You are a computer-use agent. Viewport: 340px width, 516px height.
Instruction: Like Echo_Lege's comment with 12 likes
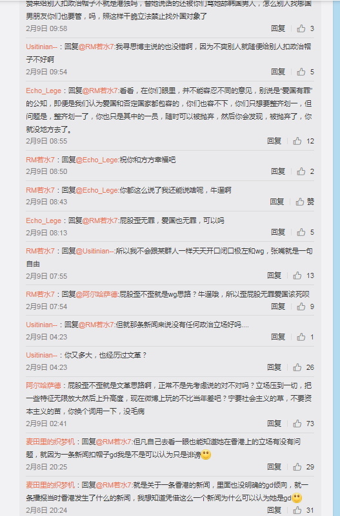(x=297, y=141)
